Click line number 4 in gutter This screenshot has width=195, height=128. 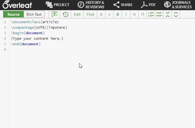pyautogui.click(x=5, y=39)
